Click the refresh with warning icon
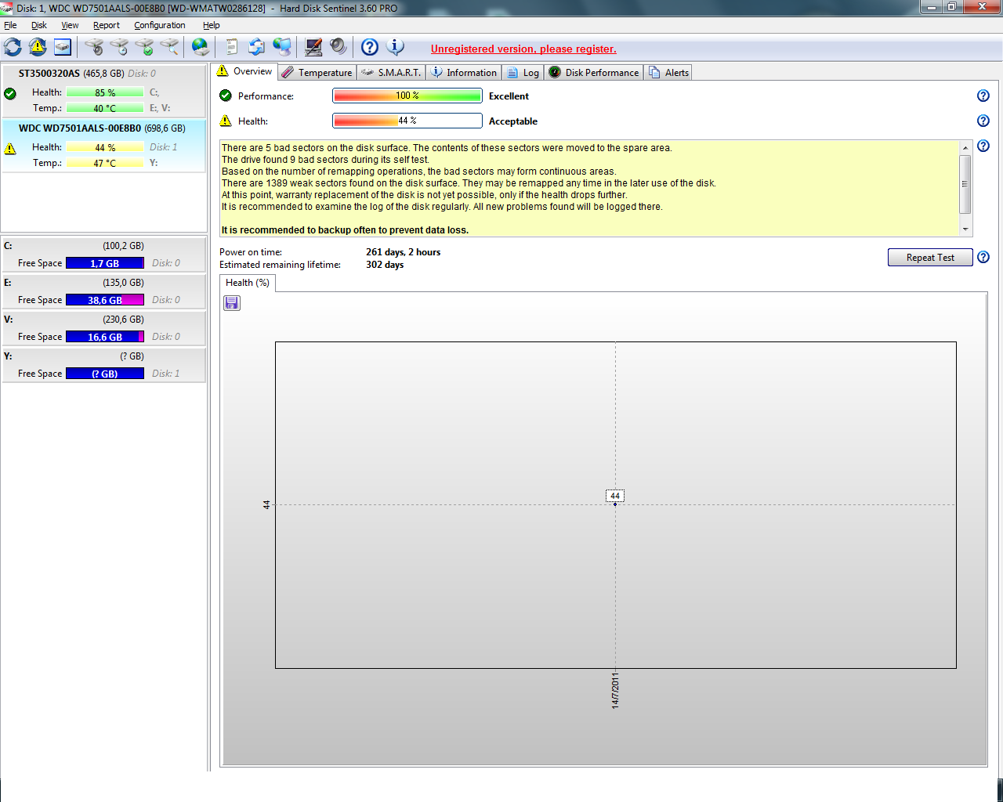Image resolution: width=1003 pixels, height=802 pixels. point(38,47)
